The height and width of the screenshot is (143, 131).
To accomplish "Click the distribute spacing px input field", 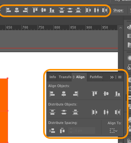I will click(81, 130).
